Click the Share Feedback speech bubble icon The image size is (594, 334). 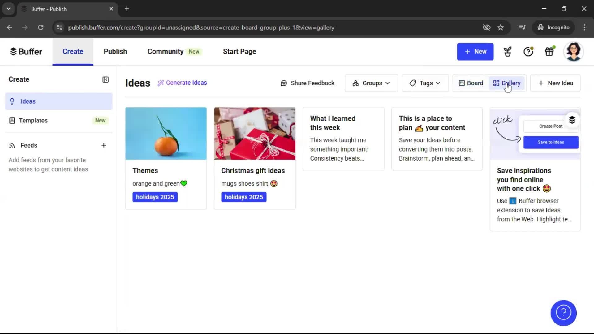coord(284,83)
